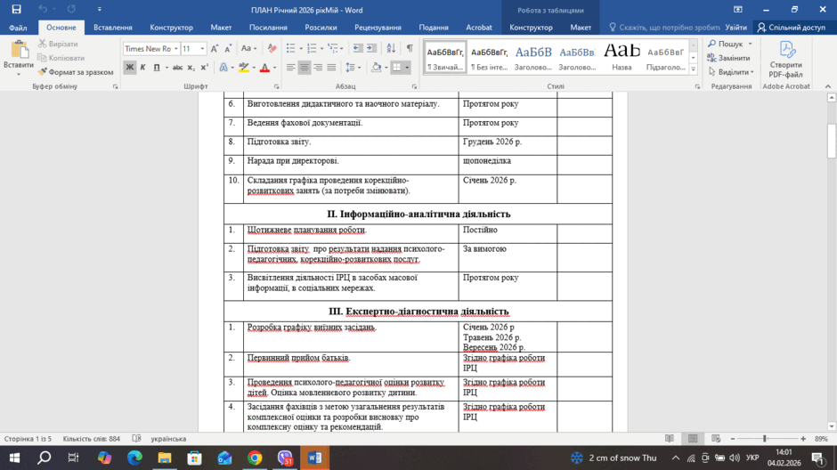Click the Замінити button
837x470 pixels.
pyautogui.click(x=728, y=58)
